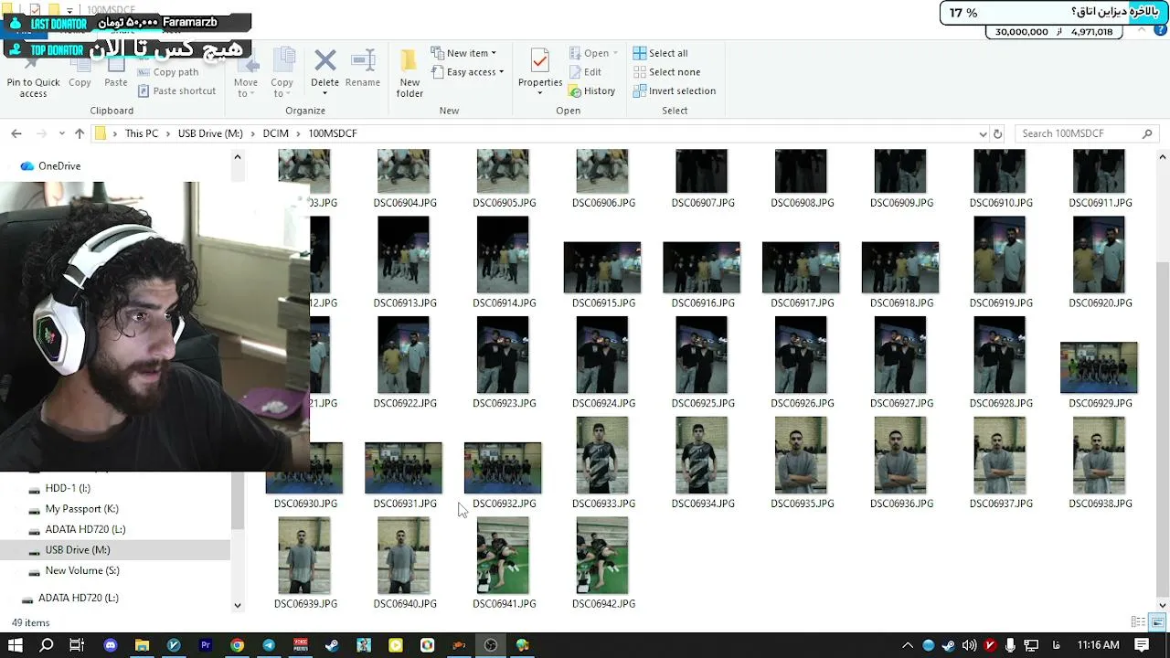The height and width of the screenshot is (658, 1170).
Task: Select the DSC06920.JPG thumbnail
Action: point(1099,255)
